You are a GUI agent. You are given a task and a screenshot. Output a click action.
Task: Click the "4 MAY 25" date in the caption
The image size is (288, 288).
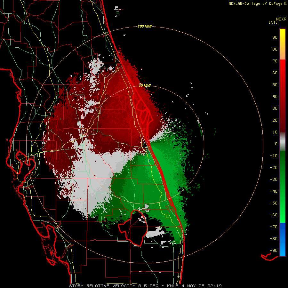coord(193,286)
